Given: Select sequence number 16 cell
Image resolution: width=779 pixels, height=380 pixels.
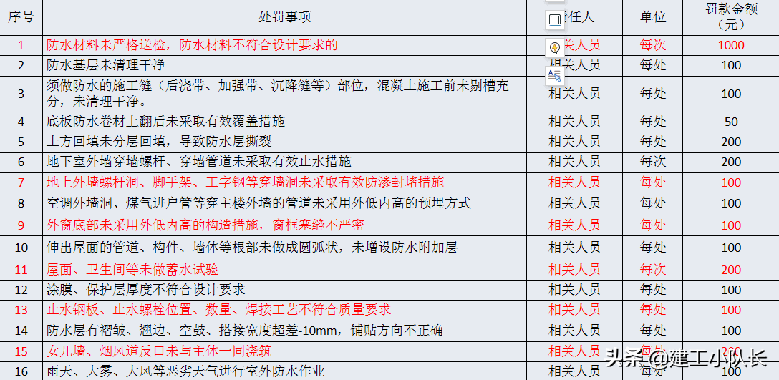Looking at the screenshot, I should coord(21,371).
